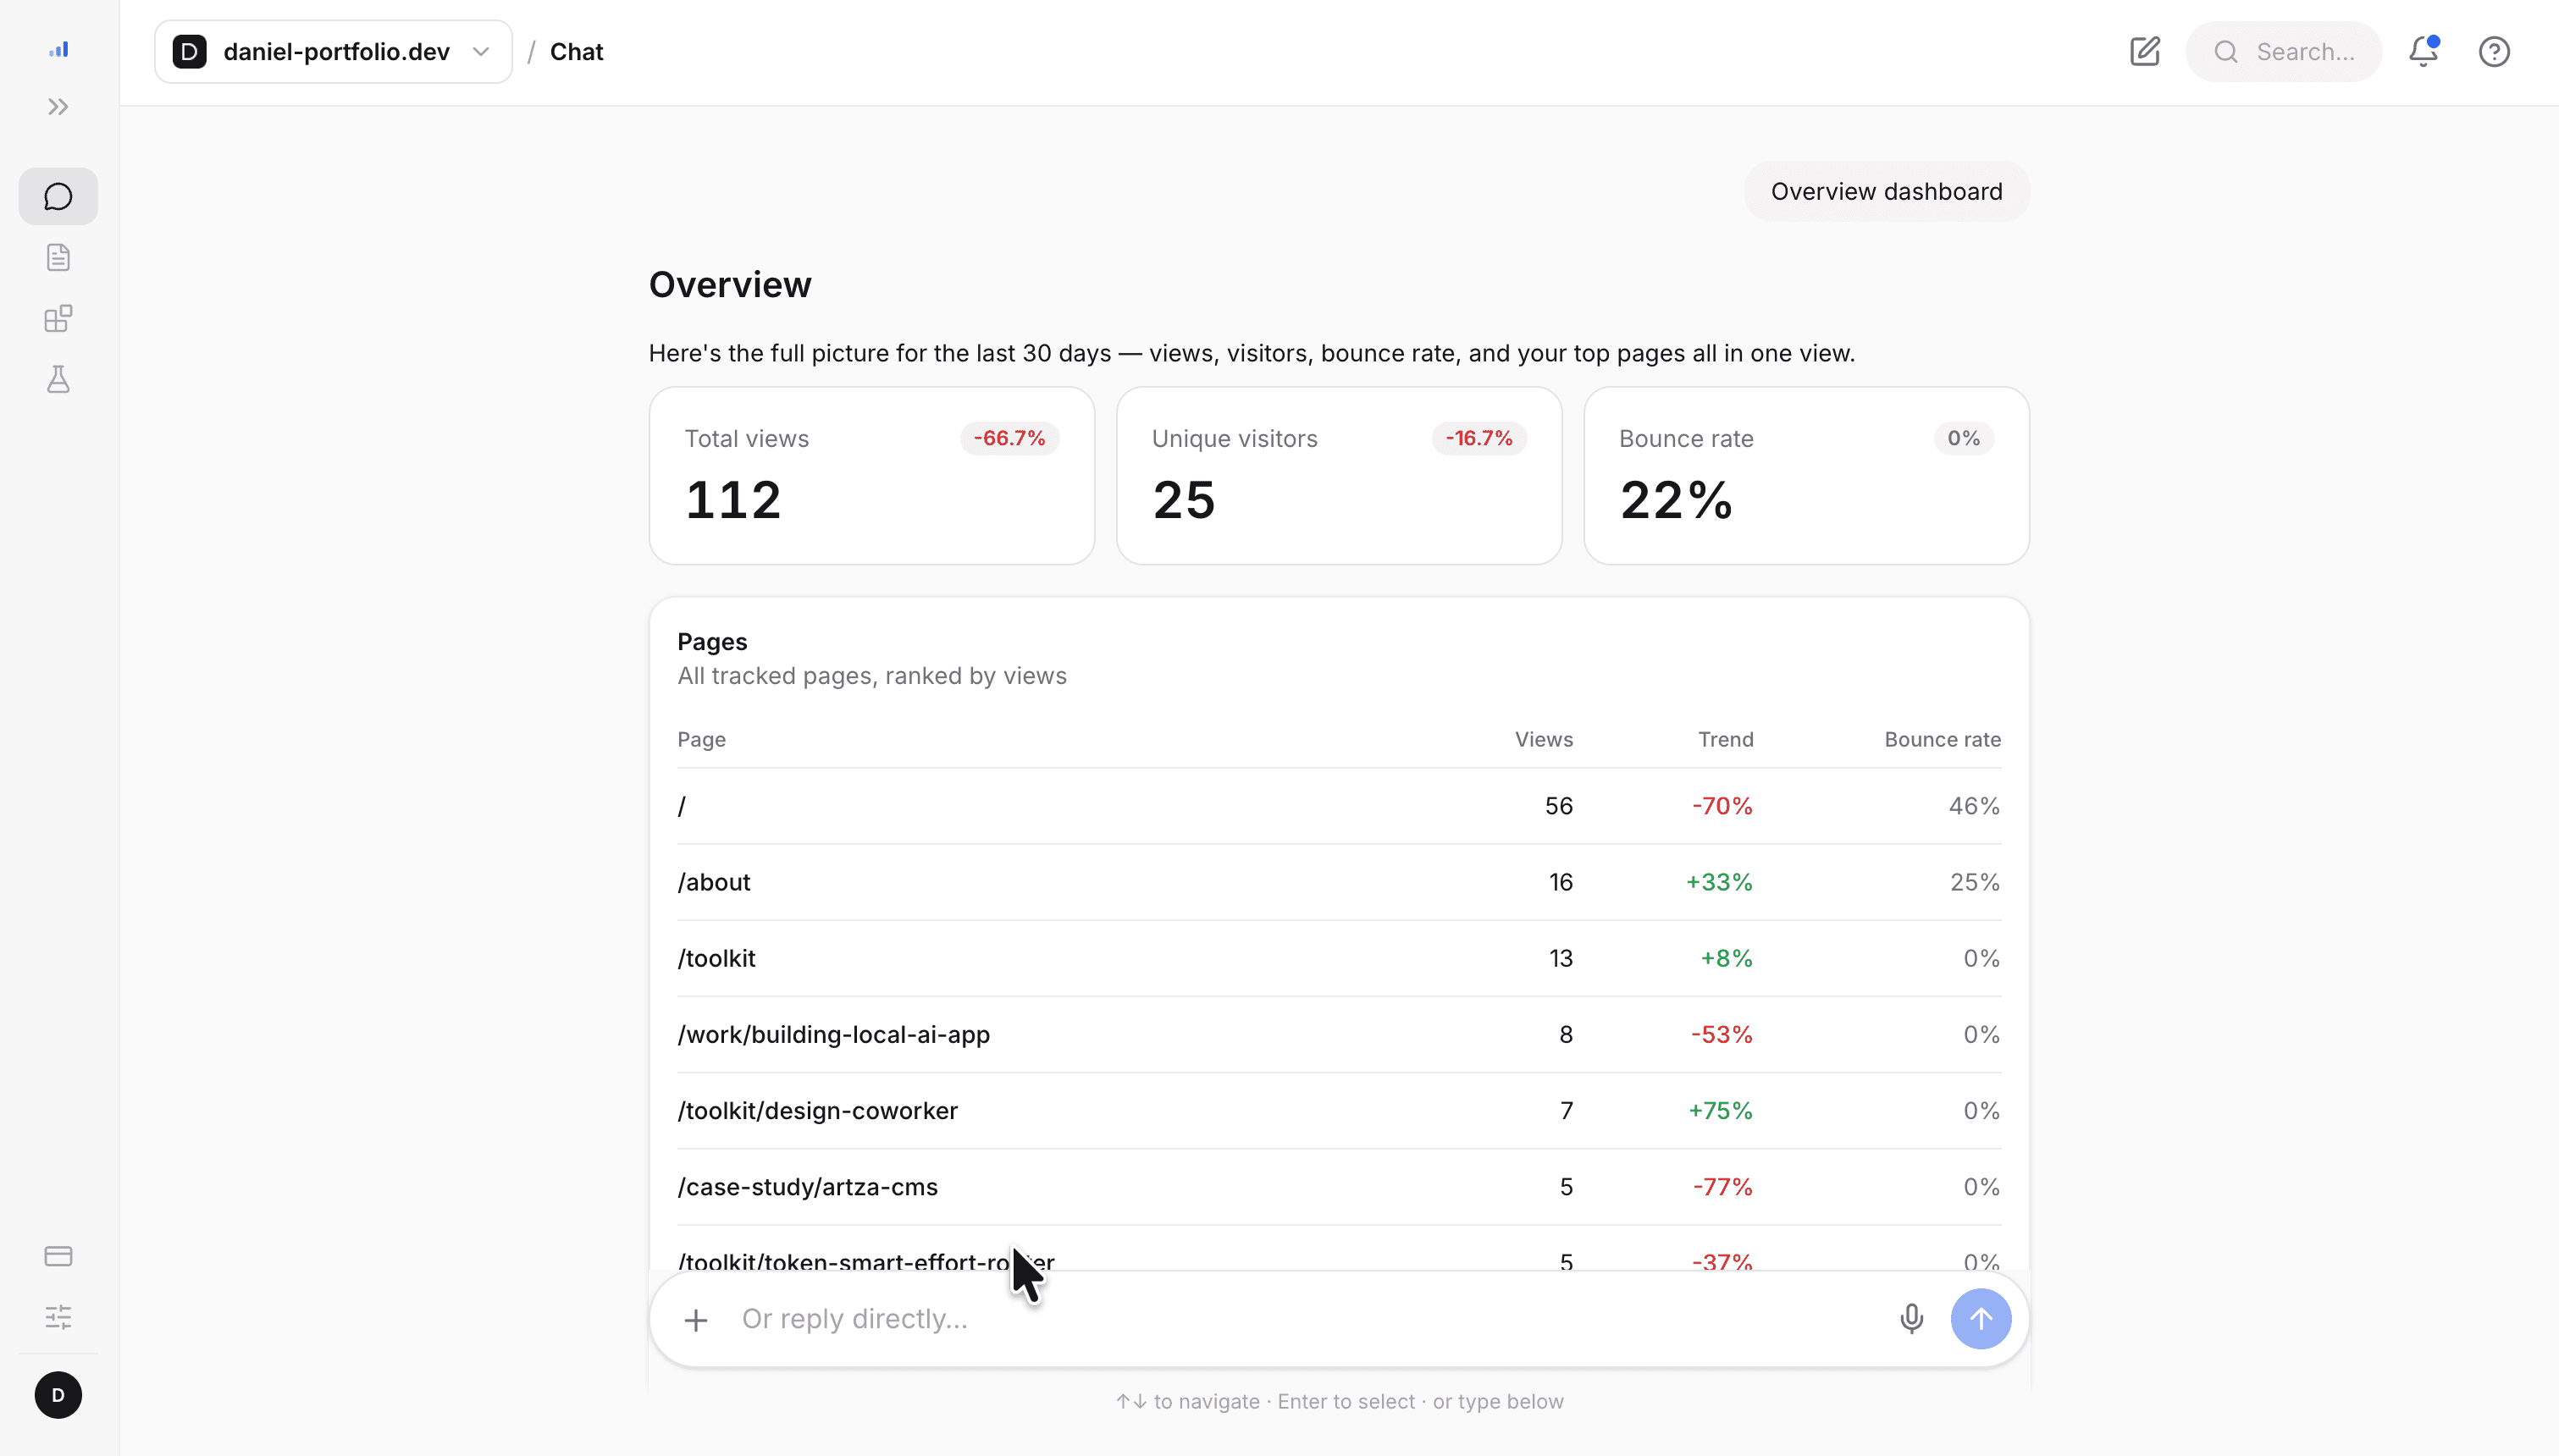Start a new chat with compose icon
The width and height of the screenshot is (2559, 1456).
point(2144,52)
